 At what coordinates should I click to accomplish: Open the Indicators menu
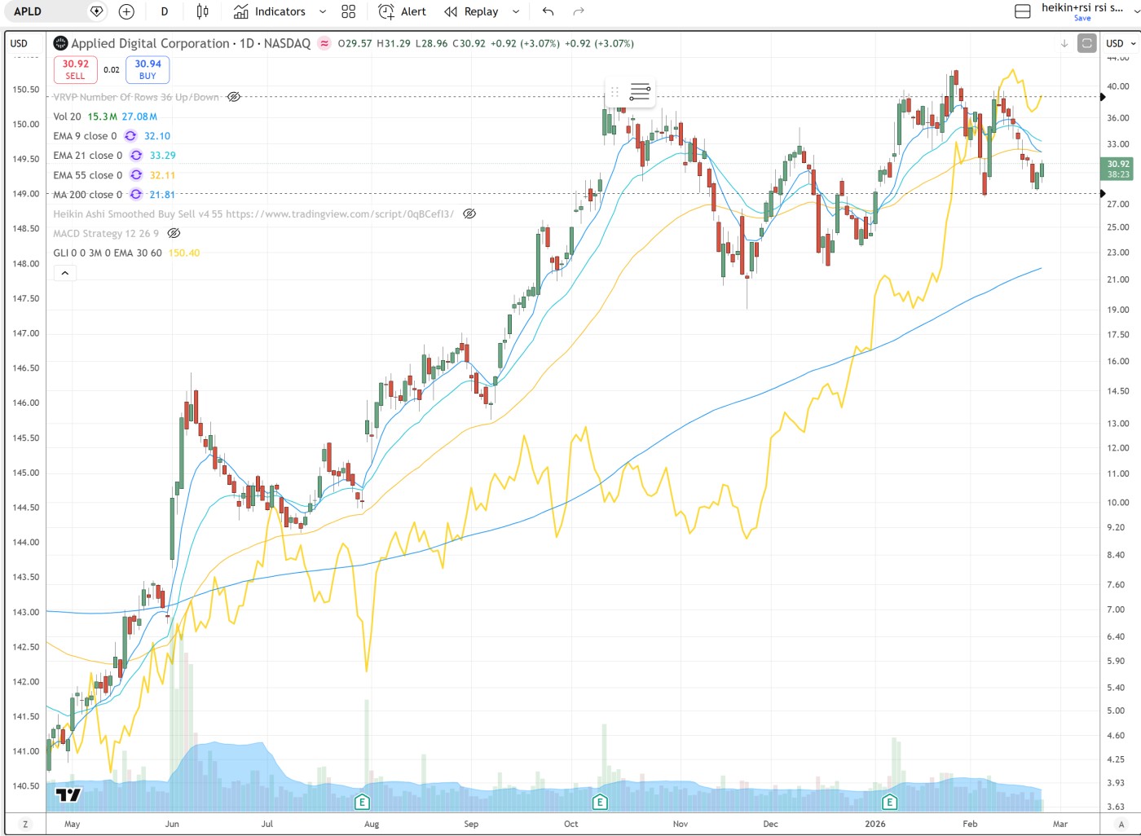tap(270, 11)
